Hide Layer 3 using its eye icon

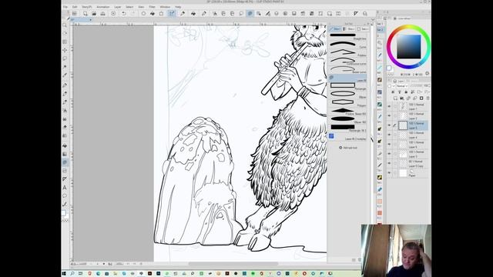point(389,154)
